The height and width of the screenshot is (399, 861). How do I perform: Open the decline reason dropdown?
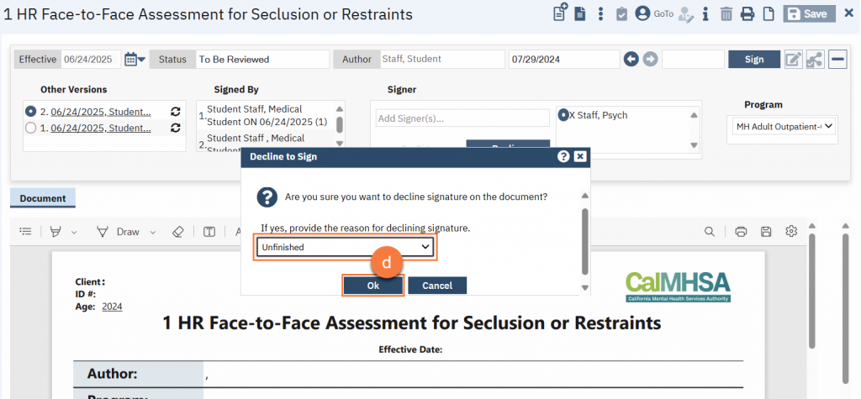(346, 247)
